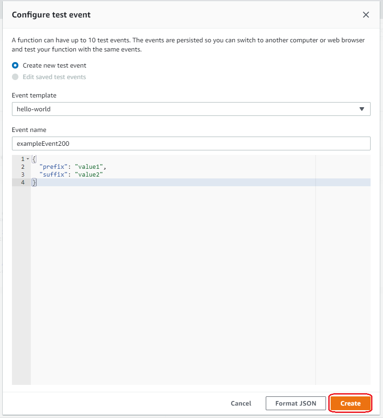Click the Format JSON button
The image size is (383, 418).
point(296,403)
